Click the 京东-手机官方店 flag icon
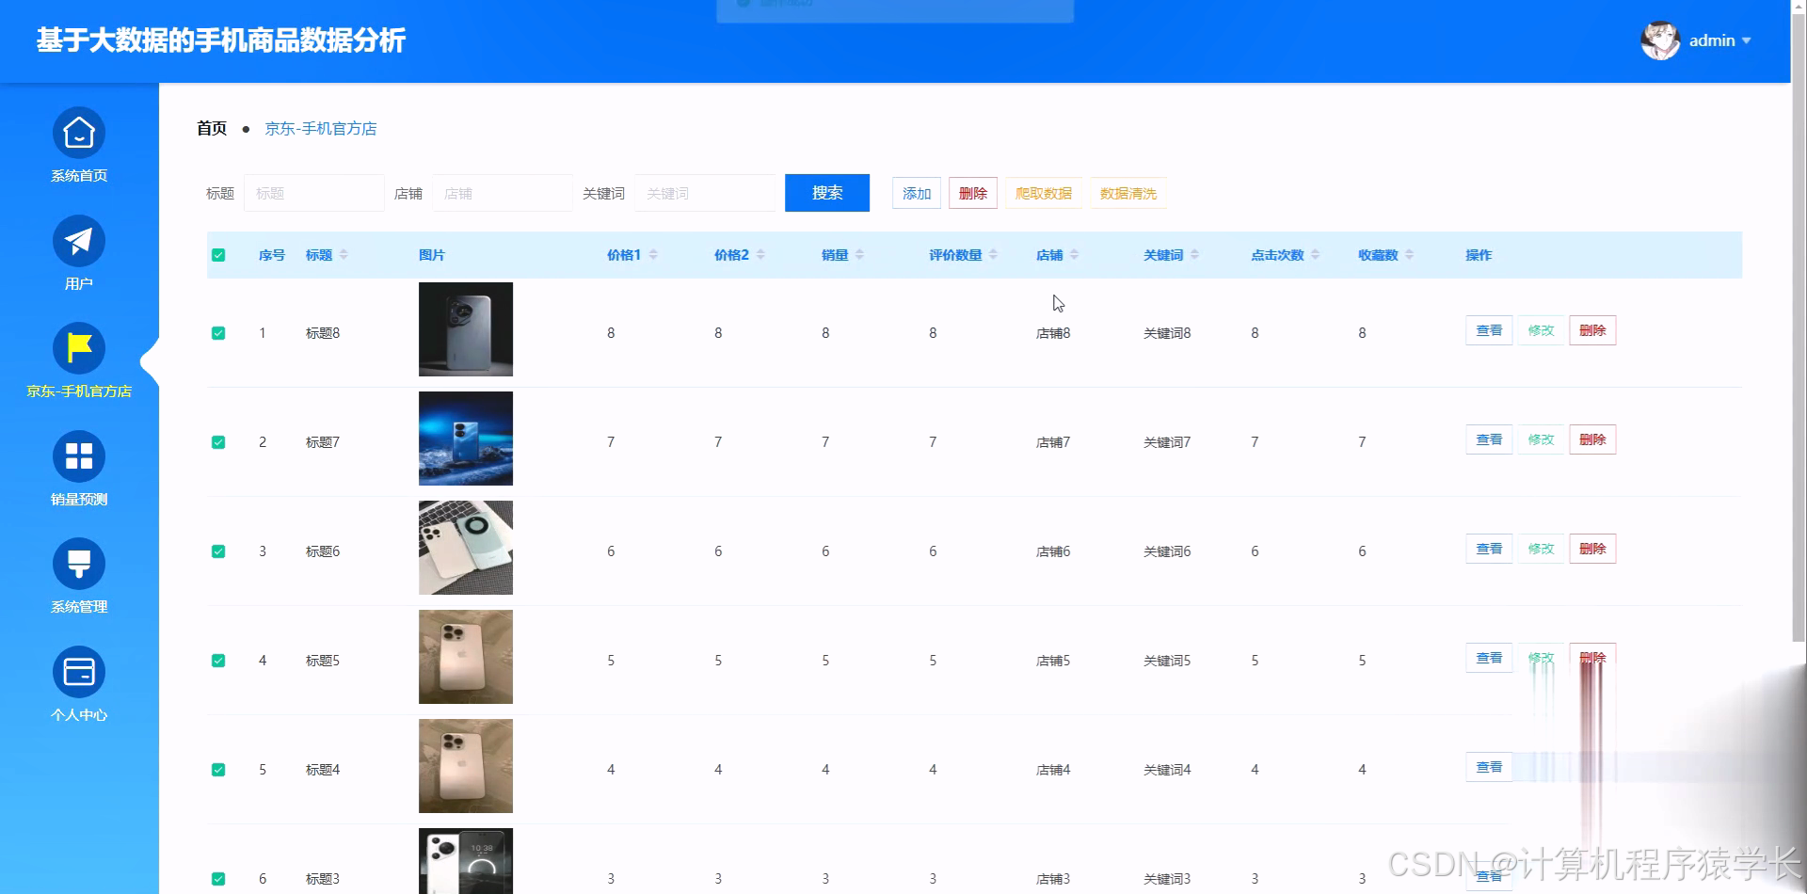The image size is (1807, 894). coord(78,348)
